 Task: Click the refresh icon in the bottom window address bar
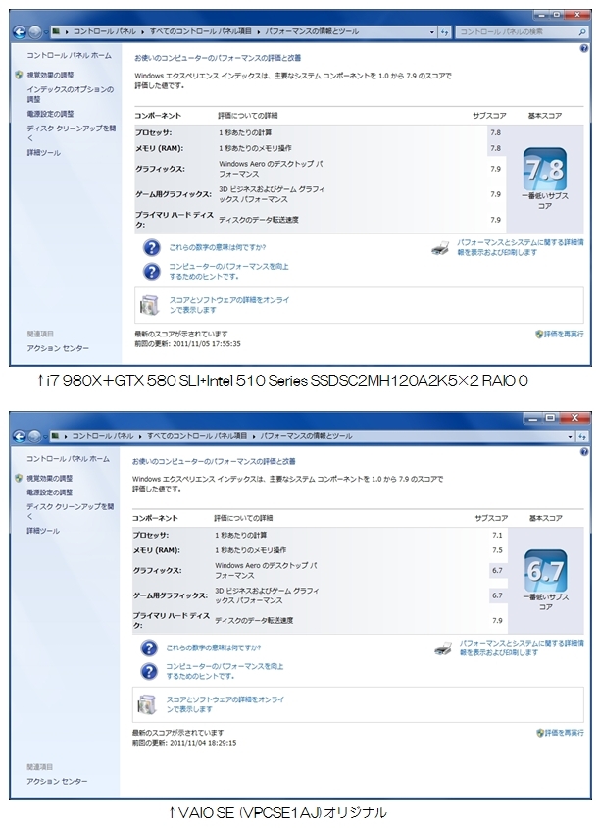pos(582,437)
